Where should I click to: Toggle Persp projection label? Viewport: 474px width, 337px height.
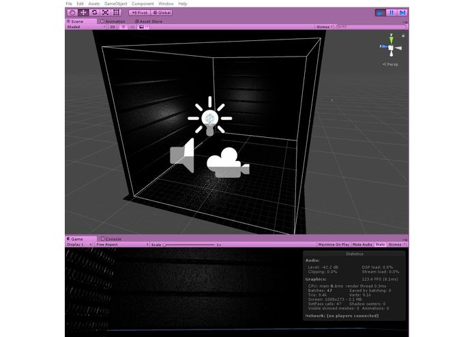coord(390,64)
